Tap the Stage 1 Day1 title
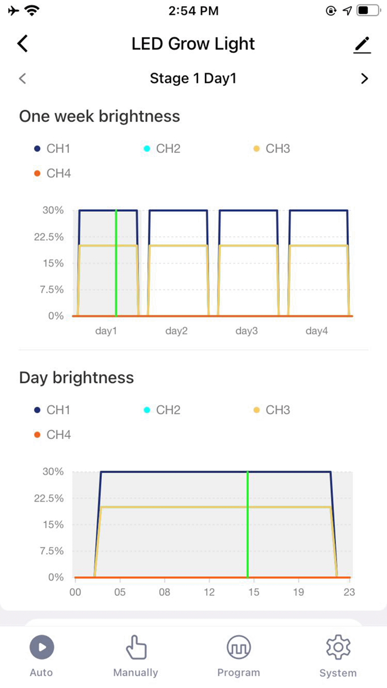 (x=193, y=79)
